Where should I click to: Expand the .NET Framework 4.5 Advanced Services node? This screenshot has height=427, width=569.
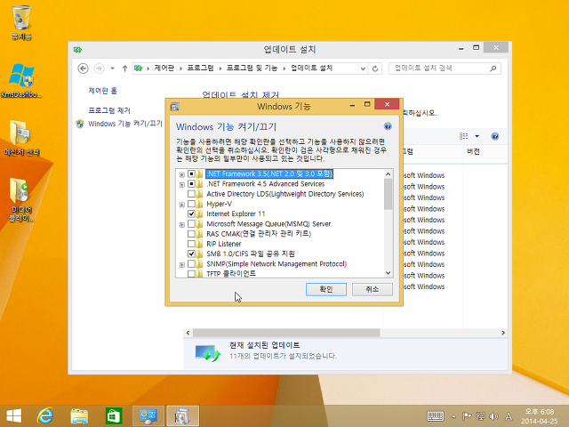(181, 185)
